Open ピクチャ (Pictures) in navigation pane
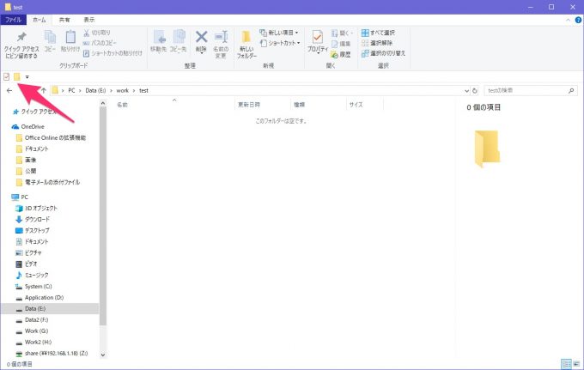This screenshot has width=584, height=370. point(28,252)
